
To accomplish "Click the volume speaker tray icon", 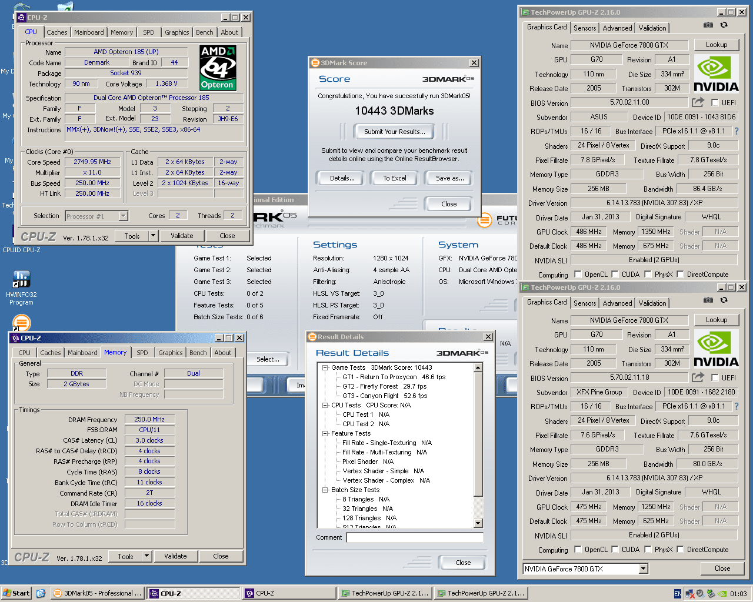I will [700, 594].
